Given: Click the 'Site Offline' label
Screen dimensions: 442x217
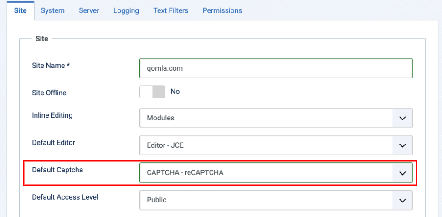Looking at the screenshot, I should tap(49, 93).
